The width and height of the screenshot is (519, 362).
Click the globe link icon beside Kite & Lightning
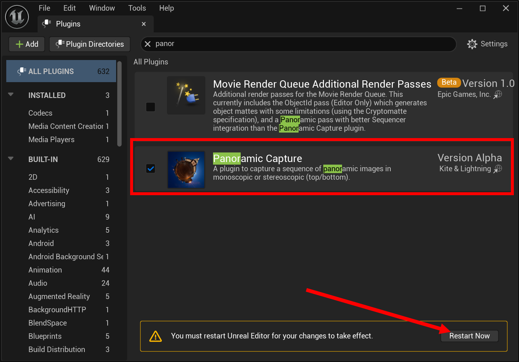(498, 169)
